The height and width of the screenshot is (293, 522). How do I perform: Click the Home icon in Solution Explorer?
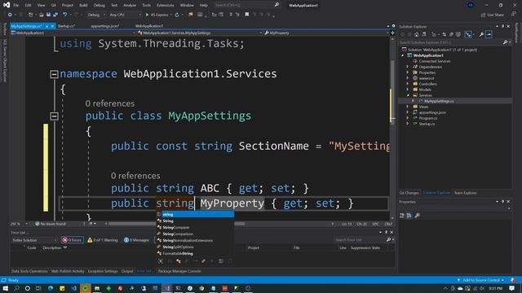coord(416,34)
